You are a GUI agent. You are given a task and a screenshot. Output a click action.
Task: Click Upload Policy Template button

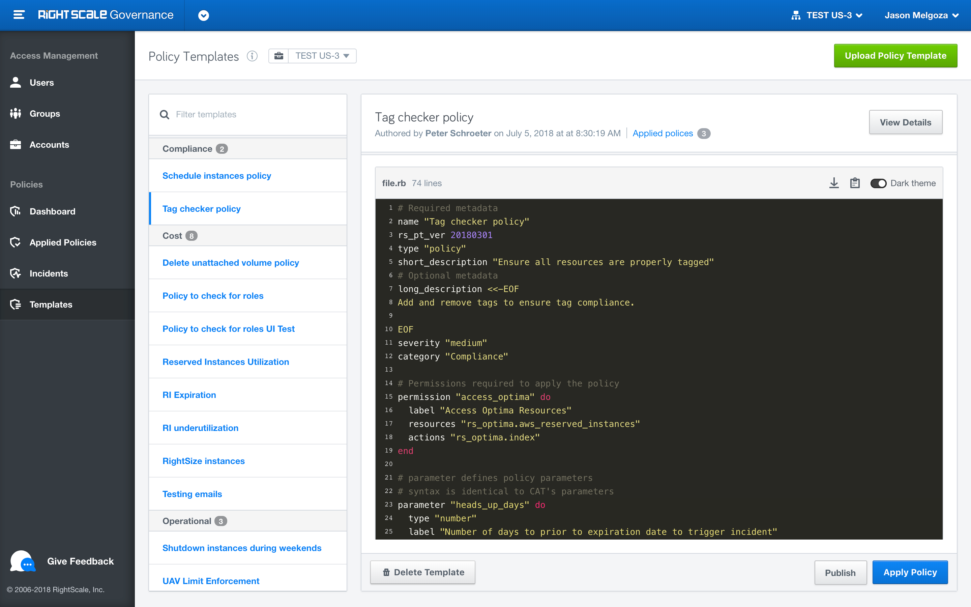[895, 56]
